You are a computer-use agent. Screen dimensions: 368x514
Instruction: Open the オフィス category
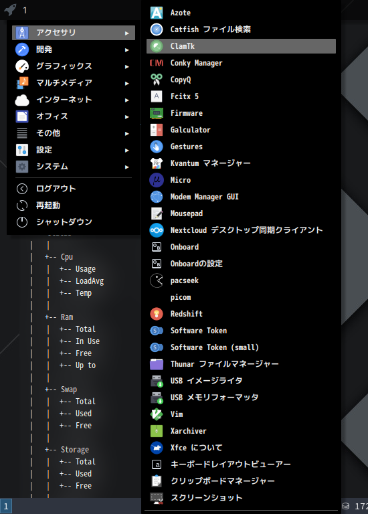(x=74, y=116)
